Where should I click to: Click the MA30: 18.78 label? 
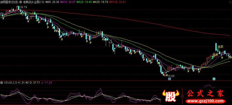[100, 2]
